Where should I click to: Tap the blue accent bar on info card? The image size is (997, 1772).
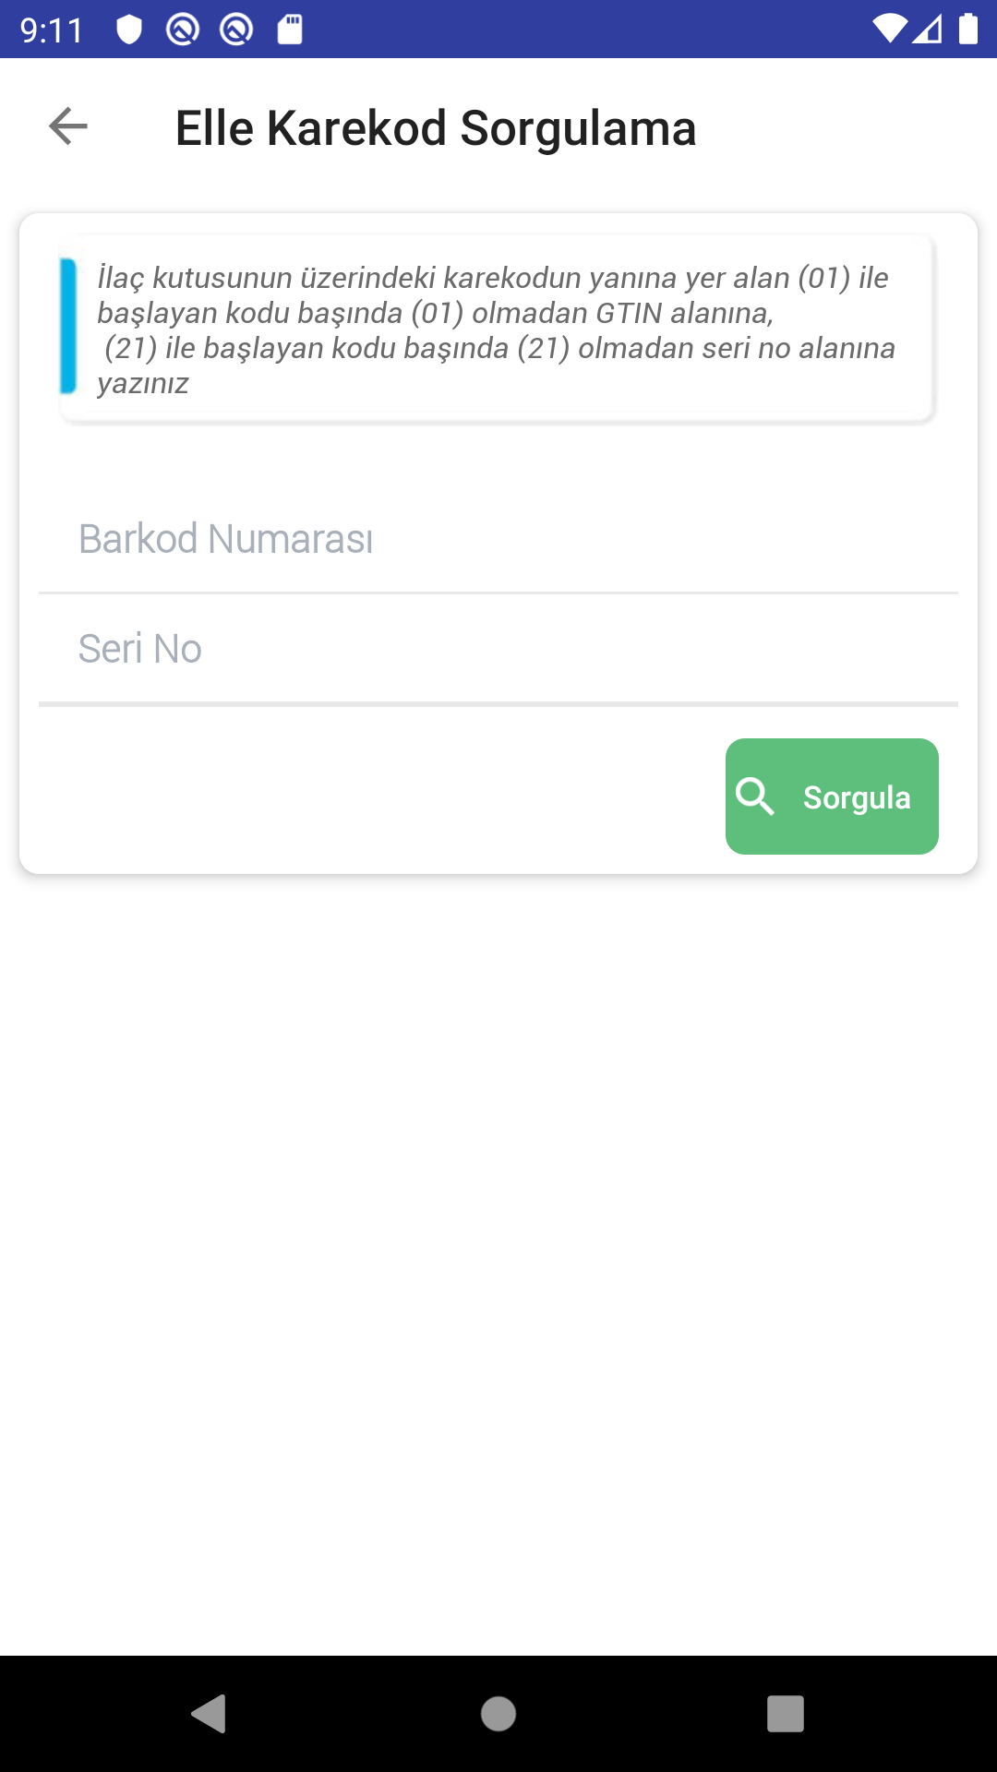[x=68, y=326]
